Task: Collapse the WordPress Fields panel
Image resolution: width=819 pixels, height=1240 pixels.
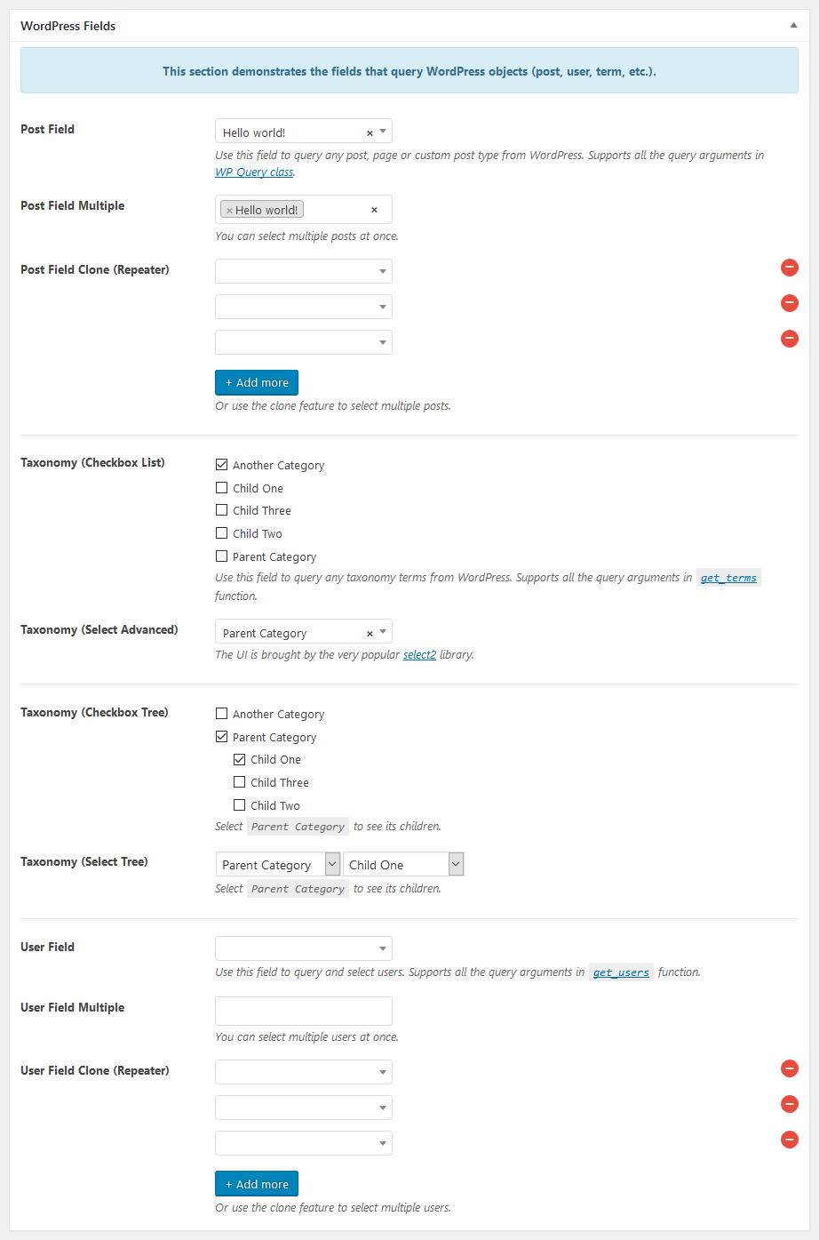Action: click(793, 26)
